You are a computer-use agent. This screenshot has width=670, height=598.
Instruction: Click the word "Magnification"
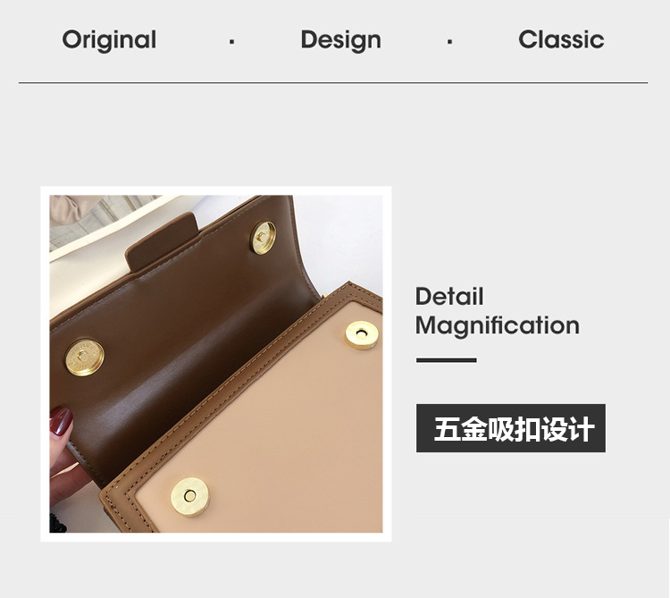click(498, 325)
